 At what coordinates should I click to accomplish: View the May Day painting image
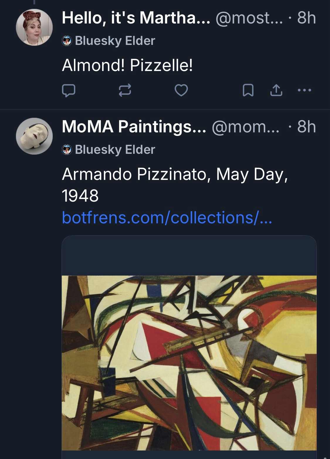[189, 362]
